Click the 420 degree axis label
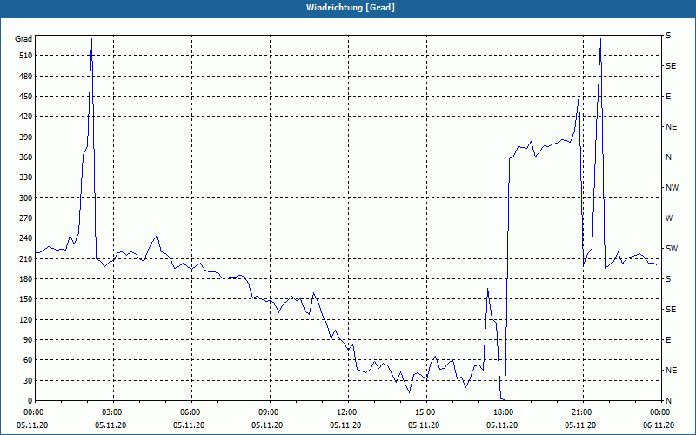This screenshot has height=435, width=696. [x=26, y=117]
